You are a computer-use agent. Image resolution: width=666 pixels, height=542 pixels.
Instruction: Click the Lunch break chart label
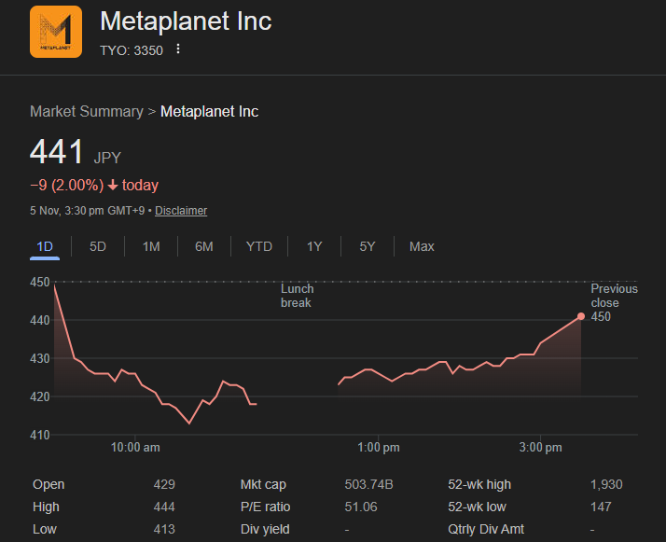pos(297,296)
